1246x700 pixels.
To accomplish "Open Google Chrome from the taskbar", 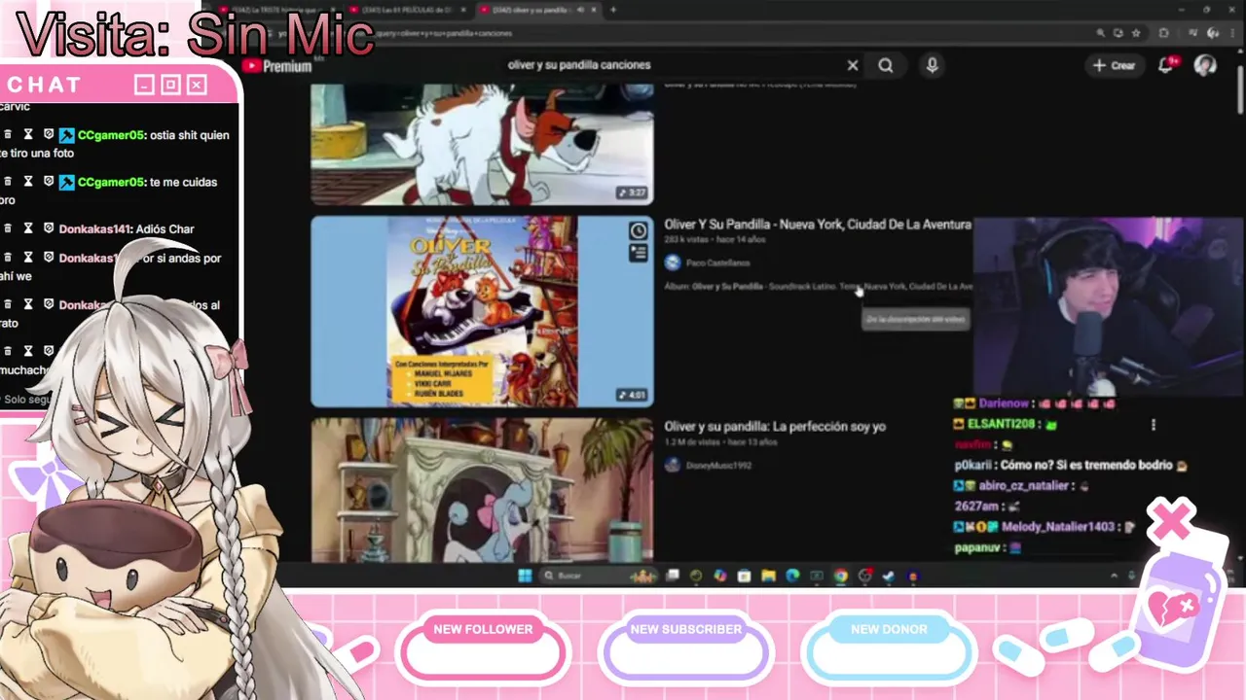I will pos(840,576).
